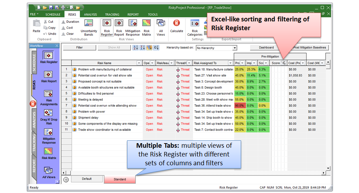
Task: Select the 25.3% impact cell
Action: 252,69
